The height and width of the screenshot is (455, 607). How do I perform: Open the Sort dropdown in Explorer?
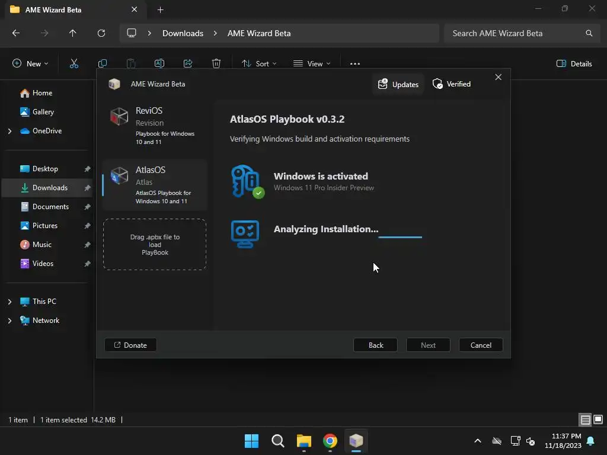coord(259,63)
